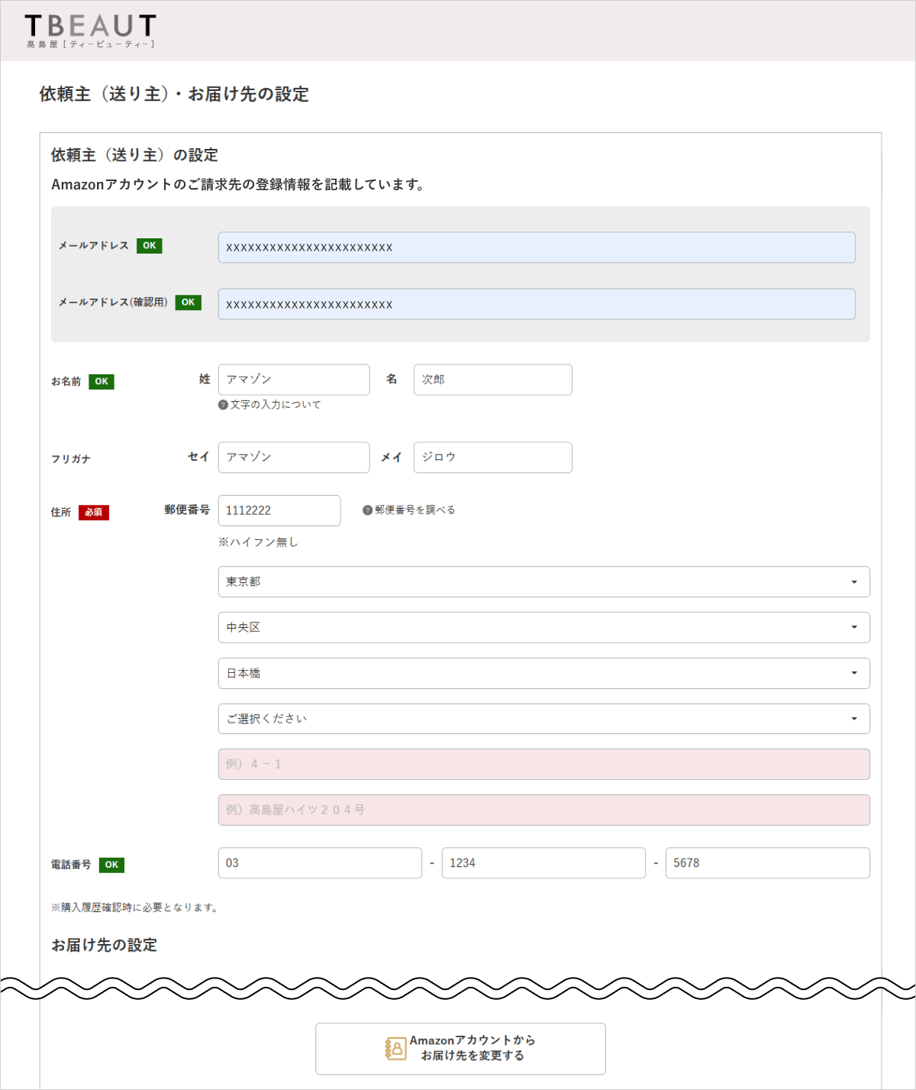Screen dimensions: 916x1090
Task: Click the ※購入履歴確認時に必要となります note
Action: click(x=135, y=907)
